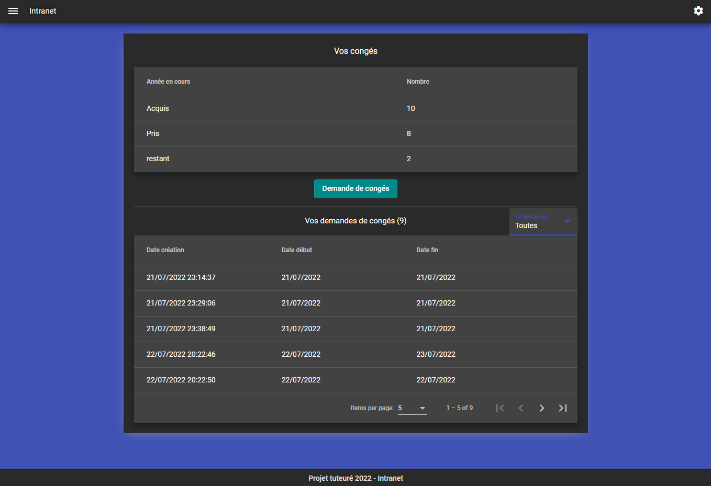
Task: Go back to the previous page of requests
Action: coord(520,408)
